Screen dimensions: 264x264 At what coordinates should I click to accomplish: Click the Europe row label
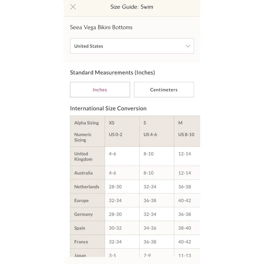pos(81,200)
